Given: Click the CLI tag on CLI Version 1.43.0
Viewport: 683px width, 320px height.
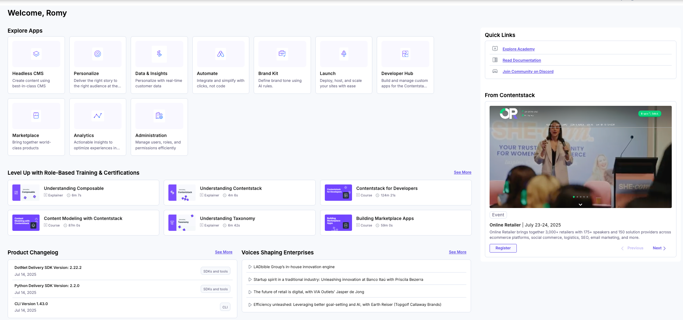Looking at the screenshot, I should coord(225,307).
